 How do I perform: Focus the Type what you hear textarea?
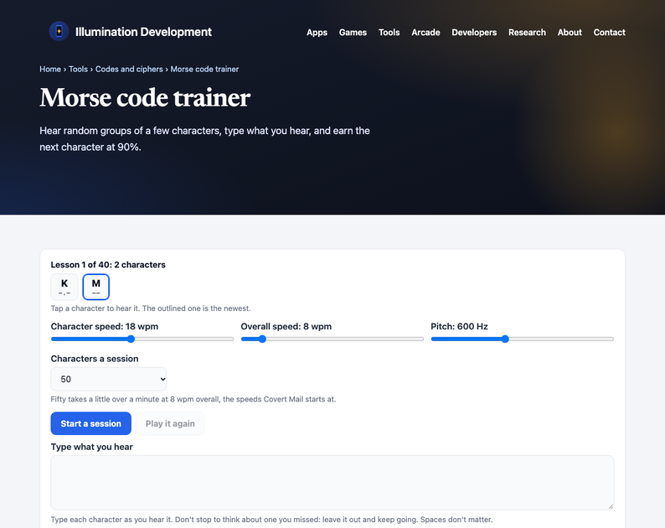pos(332,483)
